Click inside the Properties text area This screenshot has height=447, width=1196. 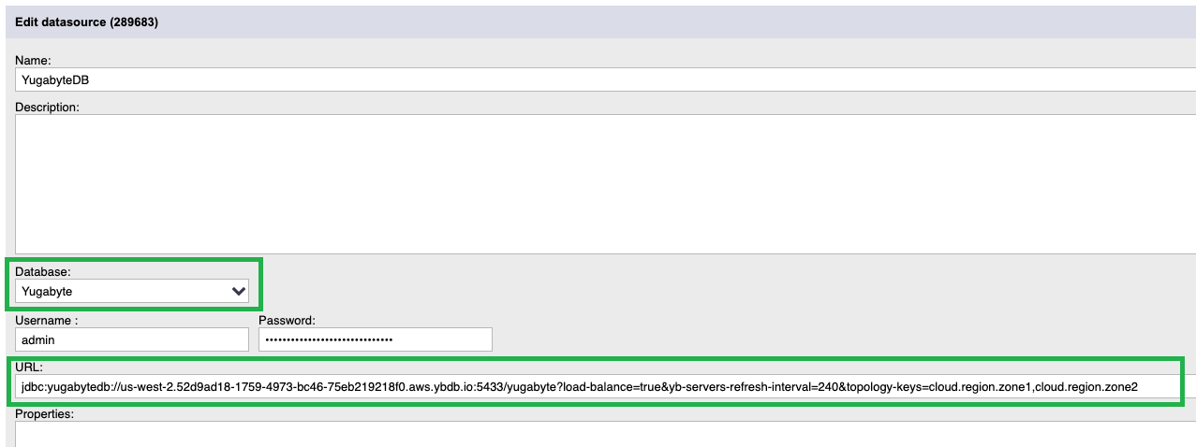pyautogui.click(x=605, y=434)
